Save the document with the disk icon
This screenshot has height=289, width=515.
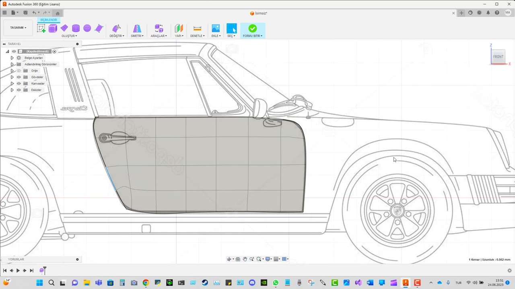click(25, 13)
